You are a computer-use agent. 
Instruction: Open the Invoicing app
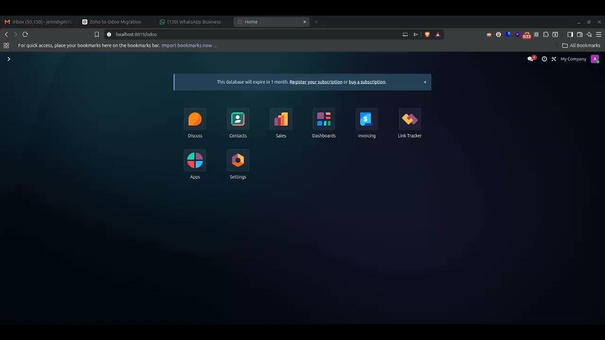pyautogui.click(x=367, y=123)
